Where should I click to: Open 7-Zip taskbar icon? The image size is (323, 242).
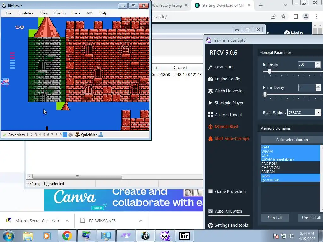coord(184,236)
